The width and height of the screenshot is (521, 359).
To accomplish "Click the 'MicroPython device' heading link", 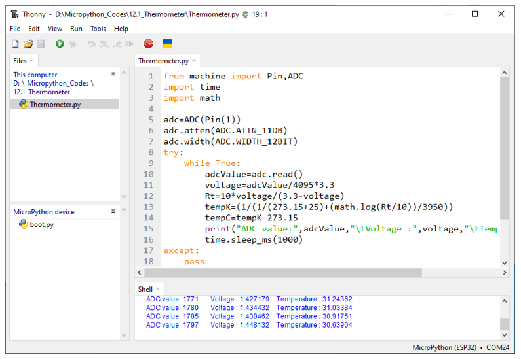I will pyautogui.click(x=44, y=212).
